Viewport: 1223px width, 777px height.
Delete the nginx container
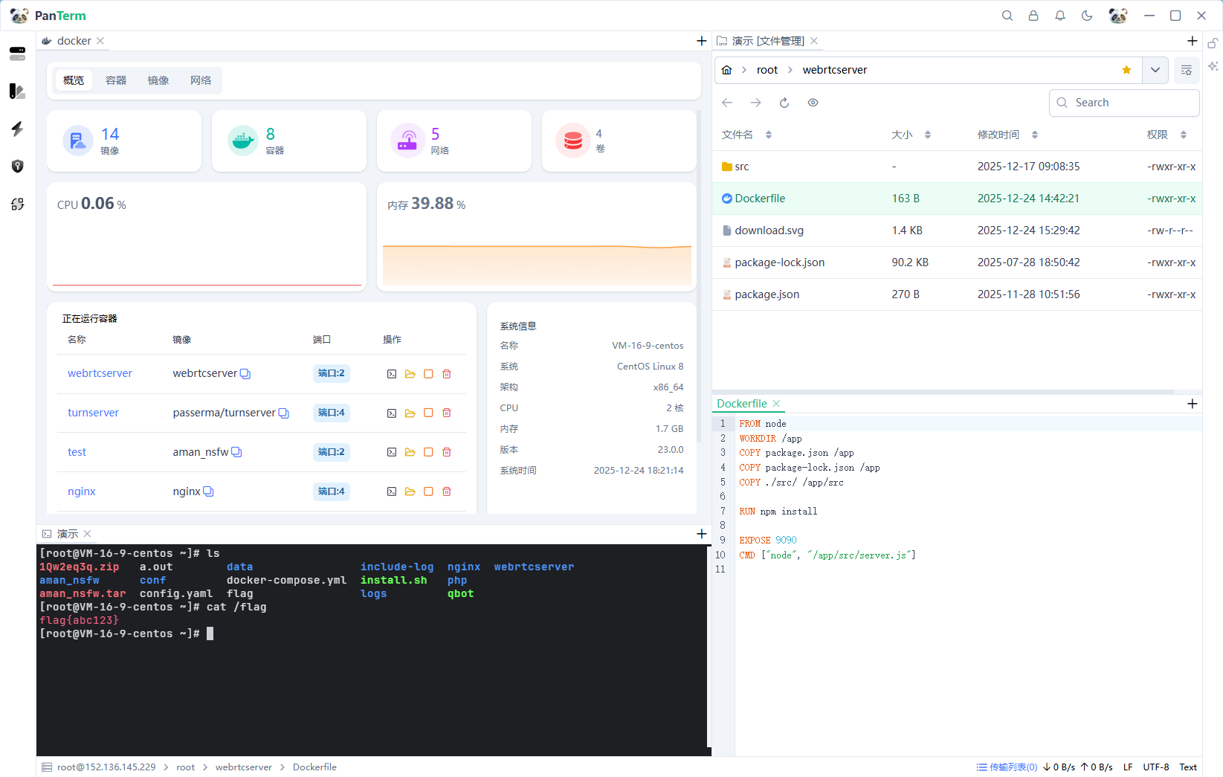(x=447, y=491)
